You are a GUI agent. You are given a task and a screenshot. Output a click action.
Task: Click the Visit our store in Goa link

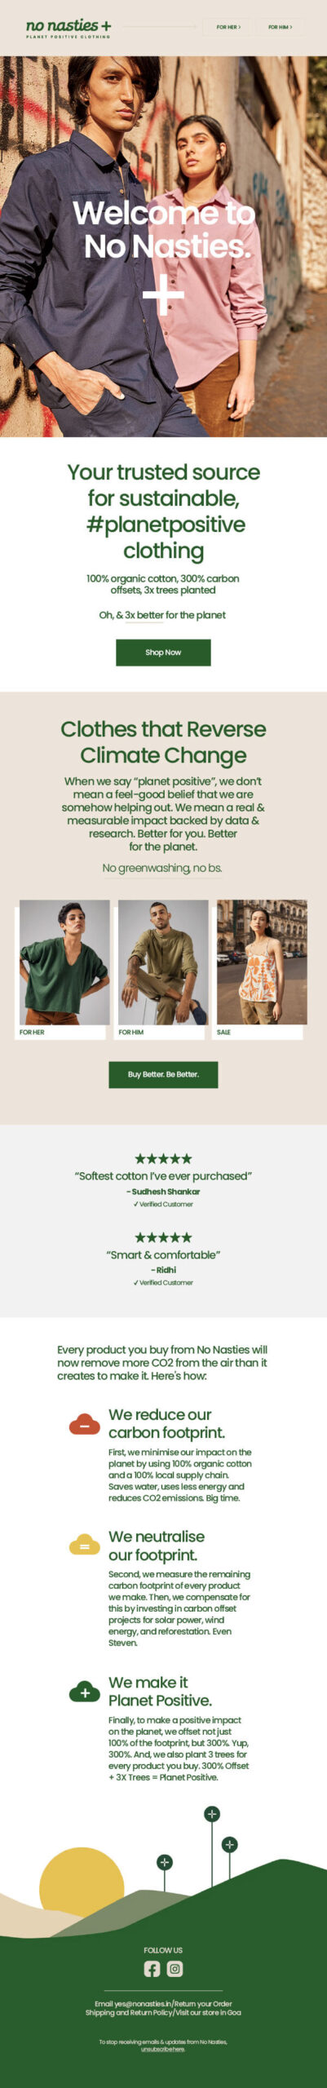[209, 2012]
